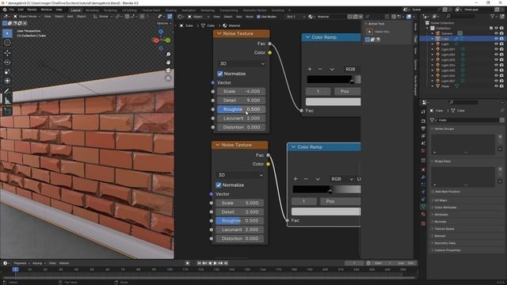Select the Select Box tool in viewport toolbar
The width and height of the screenshot is (507, 285).
(x=7, y=33)
